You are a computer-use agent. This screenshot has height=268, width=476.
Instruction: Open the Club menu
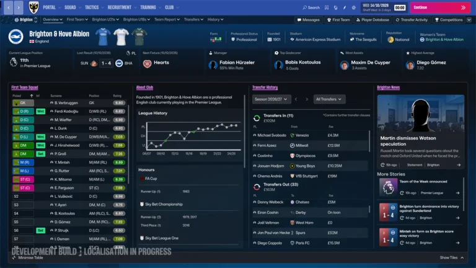point(172,7)
